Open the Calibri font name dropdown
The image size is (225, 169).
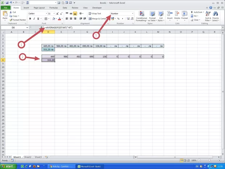46,13
